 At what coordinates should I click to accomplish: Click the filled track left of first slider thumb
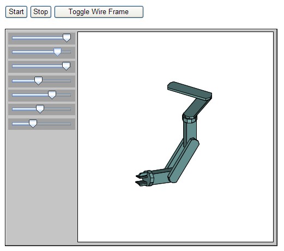pyautogui.click(x=38, y=38)
